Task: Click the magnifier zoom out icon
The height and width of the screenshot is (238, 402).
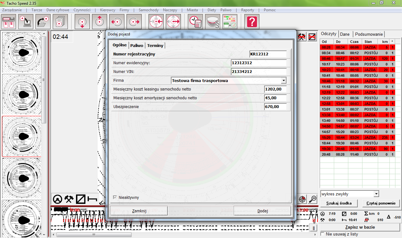Action: click(x=312, y=199)
